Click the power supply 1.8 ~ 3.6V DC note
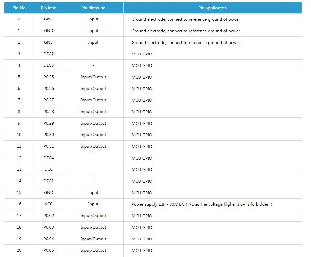Screen dimensions: 311x257 (x=202, y=204)
